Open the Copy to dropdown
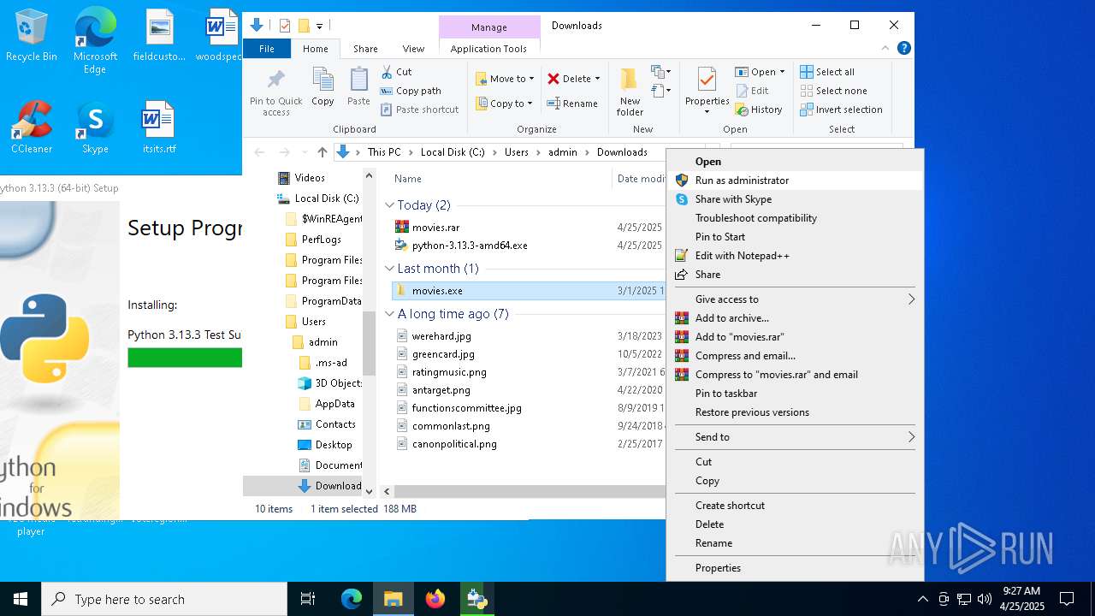The width and height of the screenshot is (1095, 616). point(505,104)
